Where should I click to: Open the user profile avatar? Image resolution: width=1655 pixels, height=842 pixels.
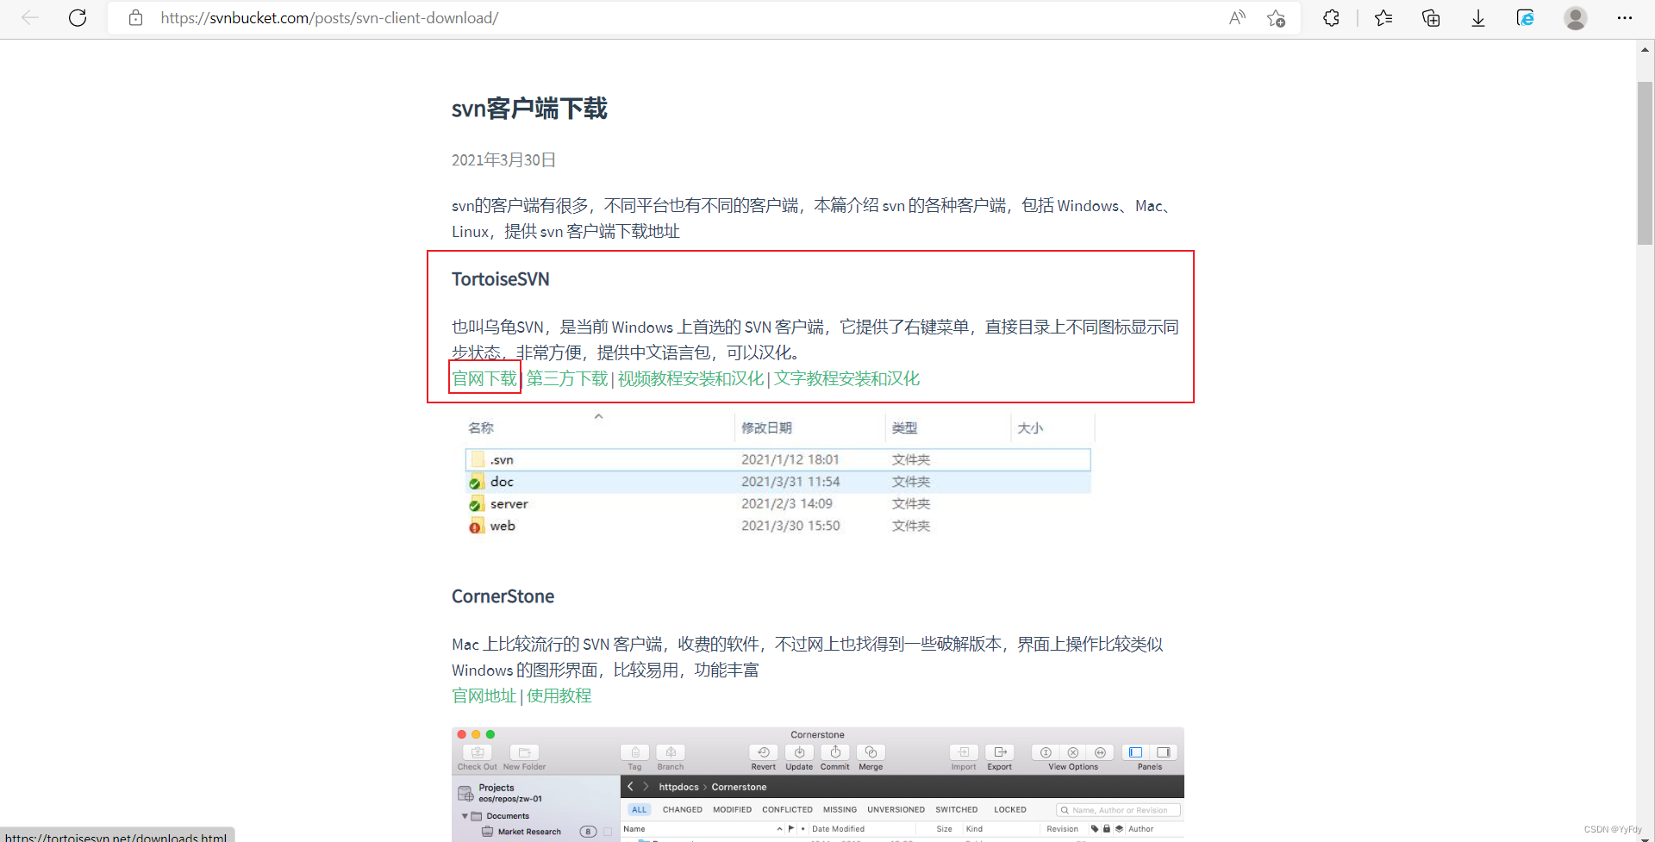point(1576,18)
